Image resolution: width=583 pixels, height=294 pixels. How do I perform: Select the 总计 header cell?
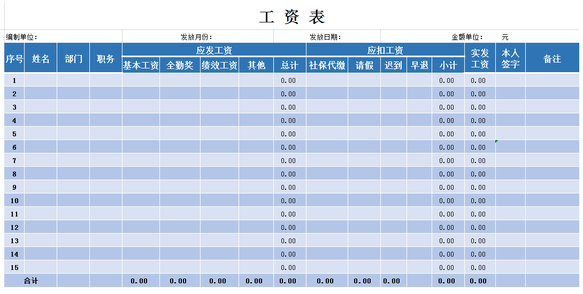[290, 65]
